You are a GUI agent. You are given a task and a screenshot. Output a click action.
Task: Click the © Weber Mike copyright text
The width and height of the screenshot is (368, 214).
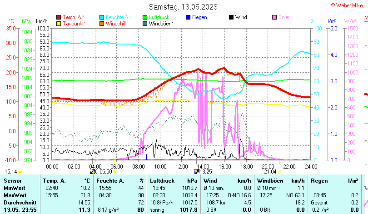point(347,5)
